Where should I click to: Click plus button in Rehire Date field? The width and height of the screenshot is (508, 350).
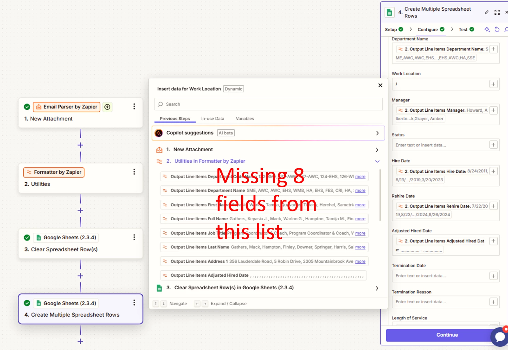(x=493, y=206)
